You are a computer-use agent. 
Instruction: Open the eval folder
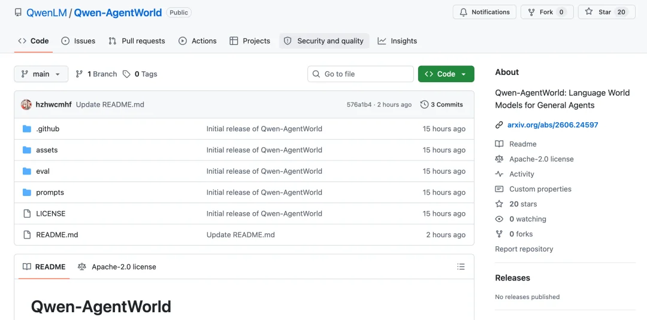click(43, 171)
